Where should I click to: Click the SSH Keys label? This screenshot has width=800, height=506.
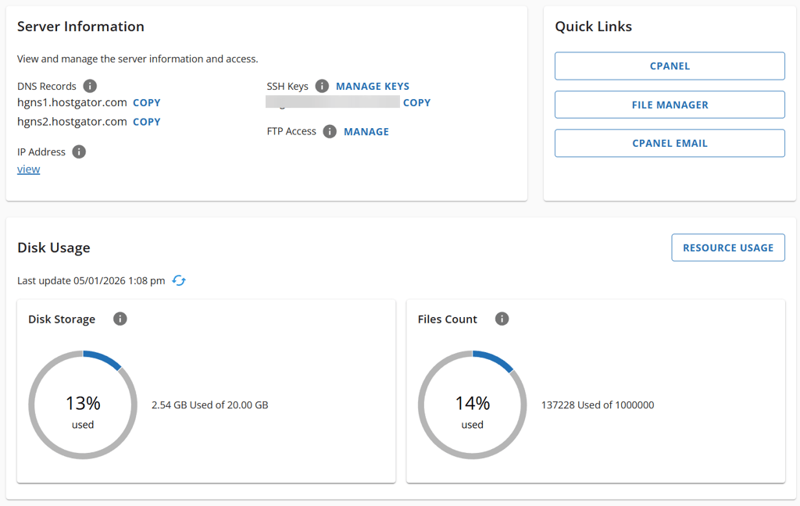287,86
